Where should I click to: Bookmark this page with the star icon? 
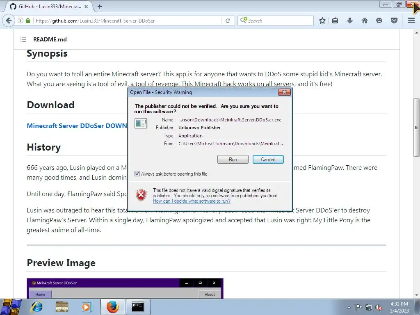tap(322, 21)
